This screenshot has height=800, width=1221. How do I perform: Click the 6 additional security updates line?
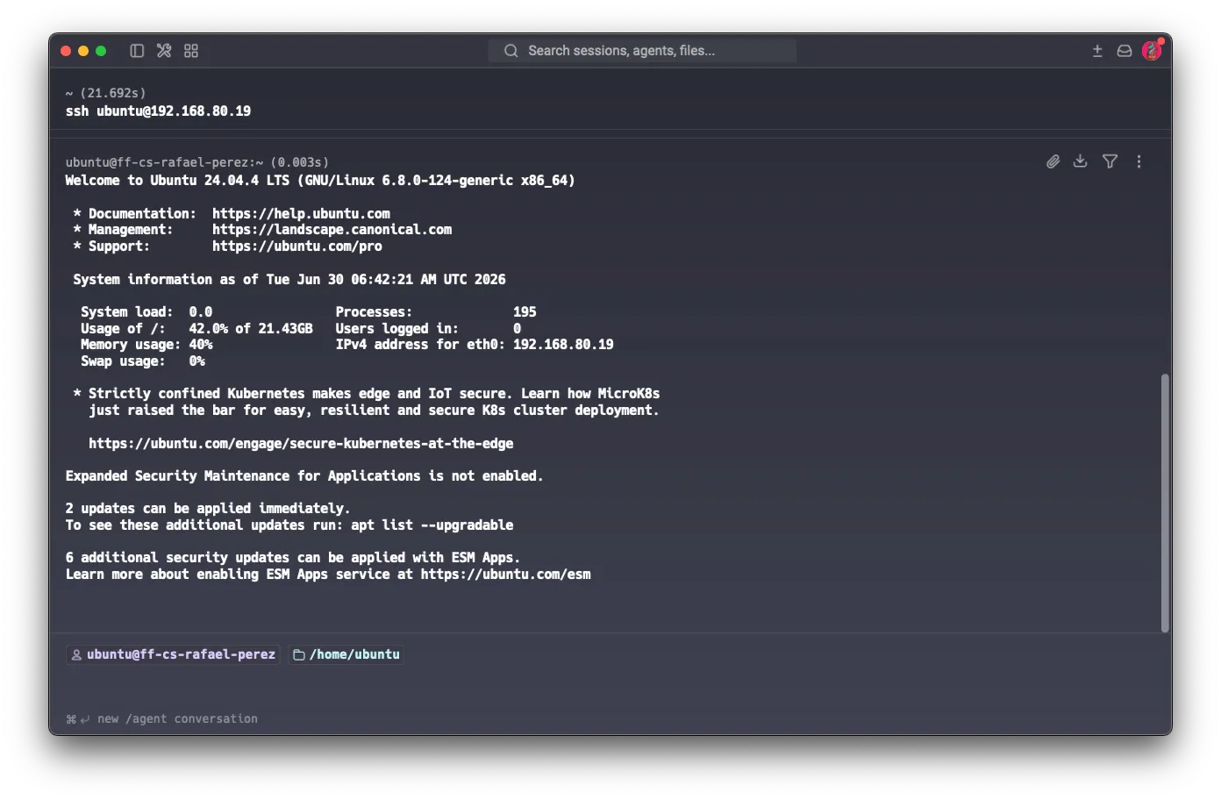point(293,558)
